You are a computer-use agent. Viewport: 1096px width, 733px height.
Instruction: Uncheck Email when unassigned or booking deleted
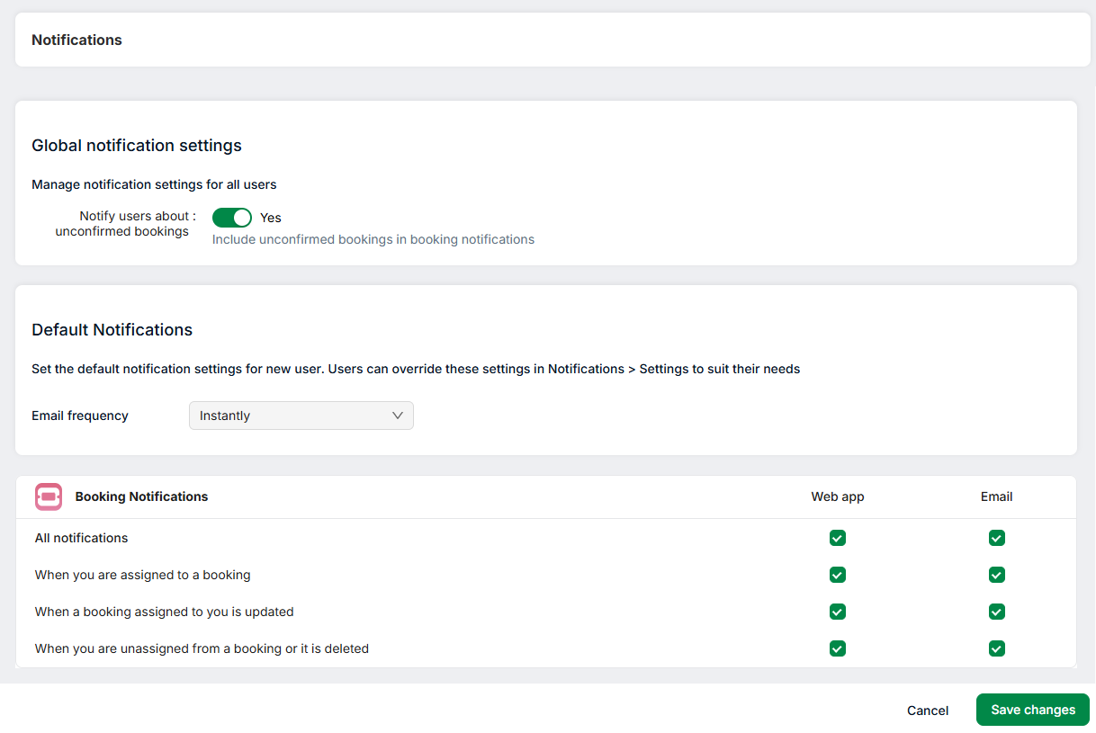point(996,648)
